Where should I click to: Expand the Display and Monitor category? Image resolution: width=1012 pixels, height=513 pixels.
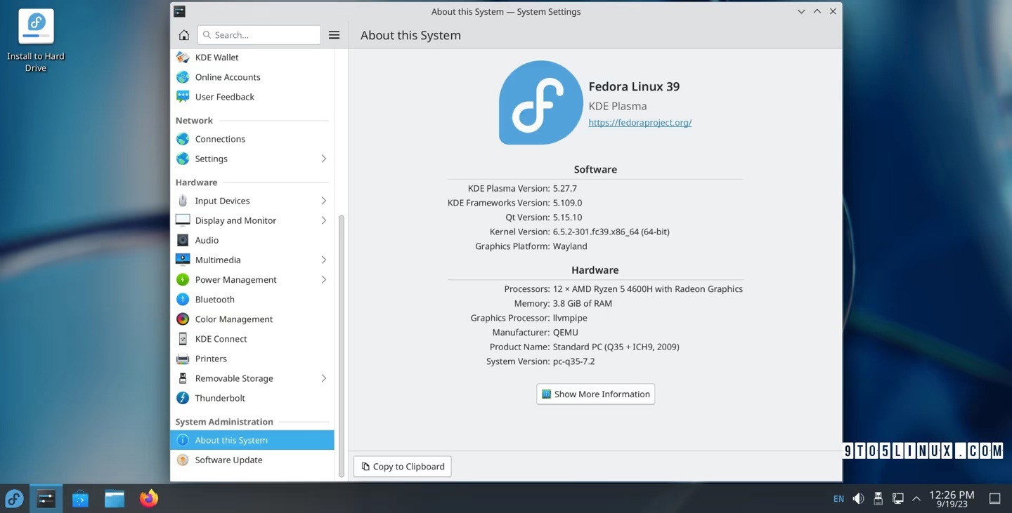(323, 220)
